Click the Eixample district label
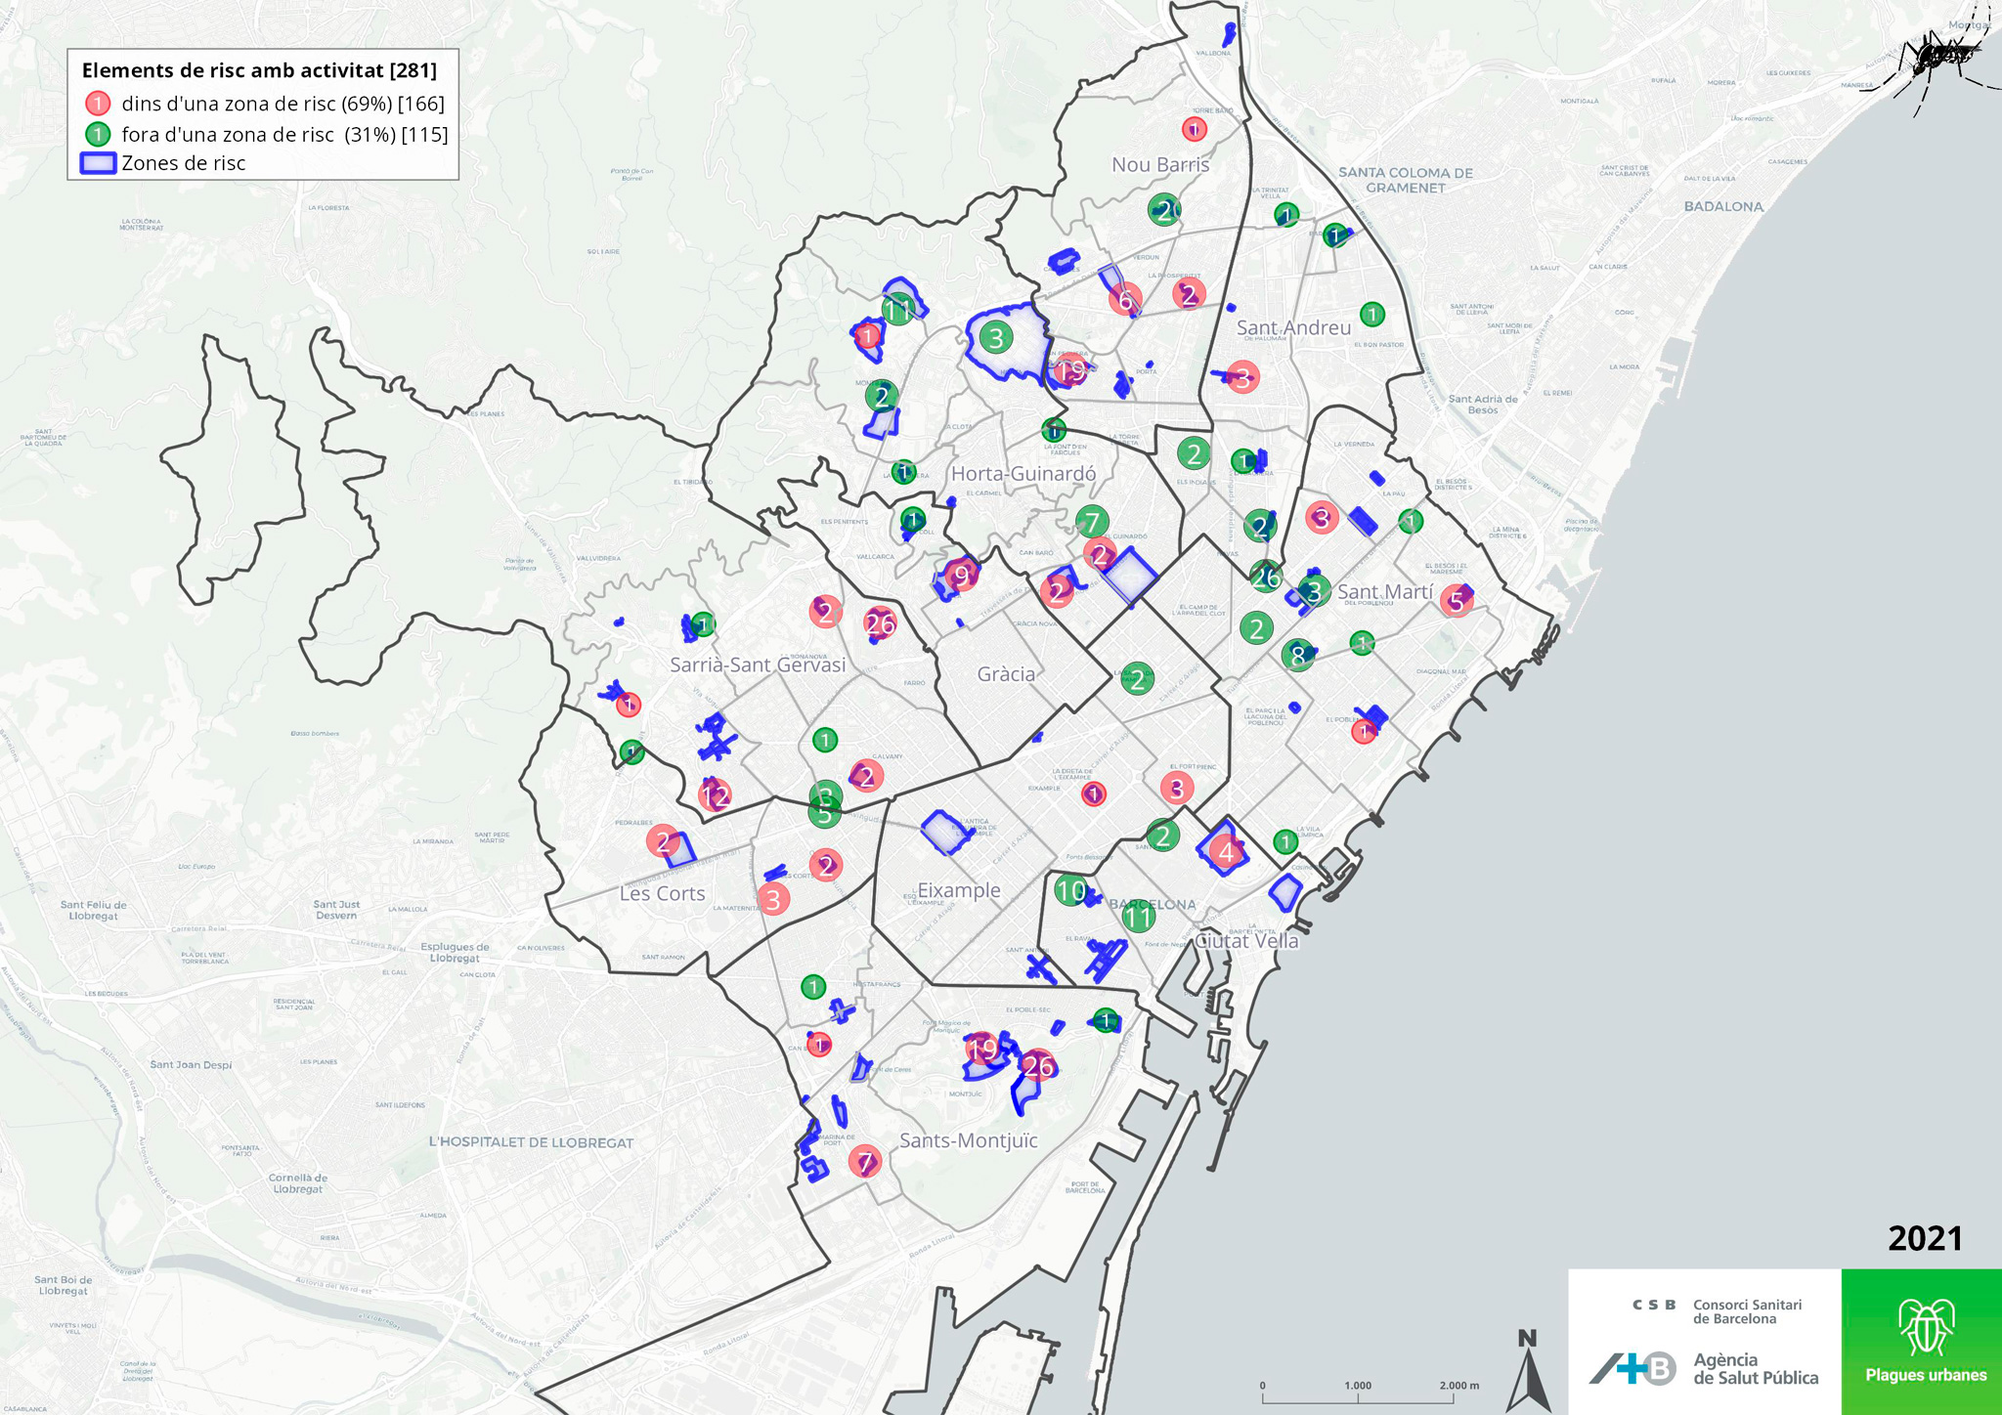Image resolution: width=2002 pixels, height=1415 pixels. pyautogui.click(x=959, y=889)
